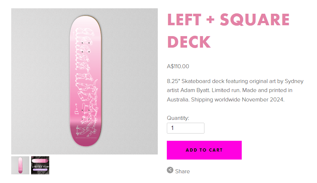Image resolution: width=317 pixels, height=183 pixels.
Task: Focus the Quantity input field
Action: [185, 128]
